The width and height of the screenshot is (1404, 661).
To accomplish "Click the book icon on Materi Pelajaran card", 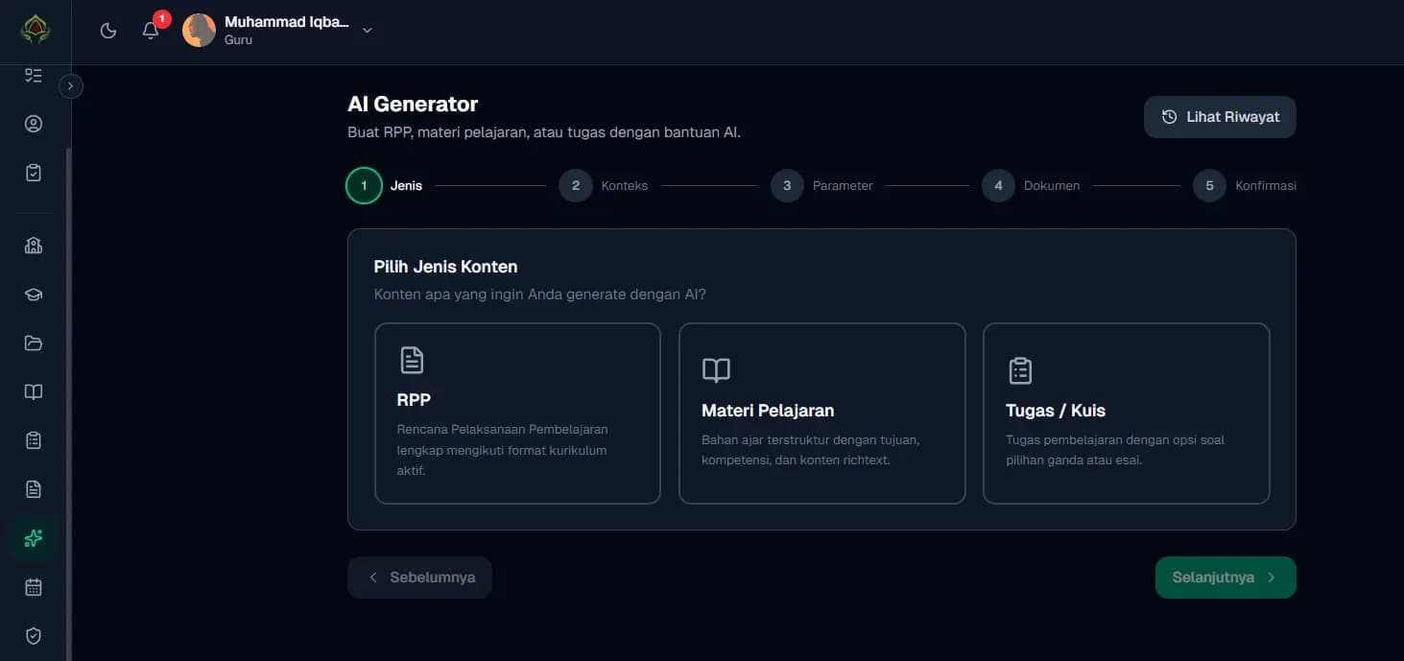I will (x=716, y=370).
